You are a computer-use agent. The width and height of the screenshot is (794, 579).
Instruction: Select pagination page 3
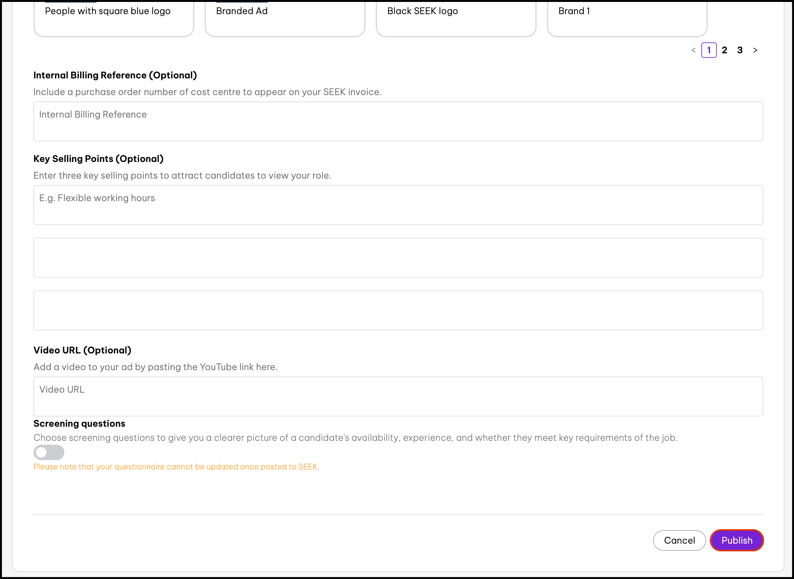click(740, 50)
